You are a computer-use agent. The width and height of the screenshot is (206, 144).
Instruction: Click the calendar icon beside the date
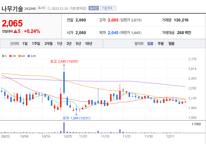coord(49,9)
